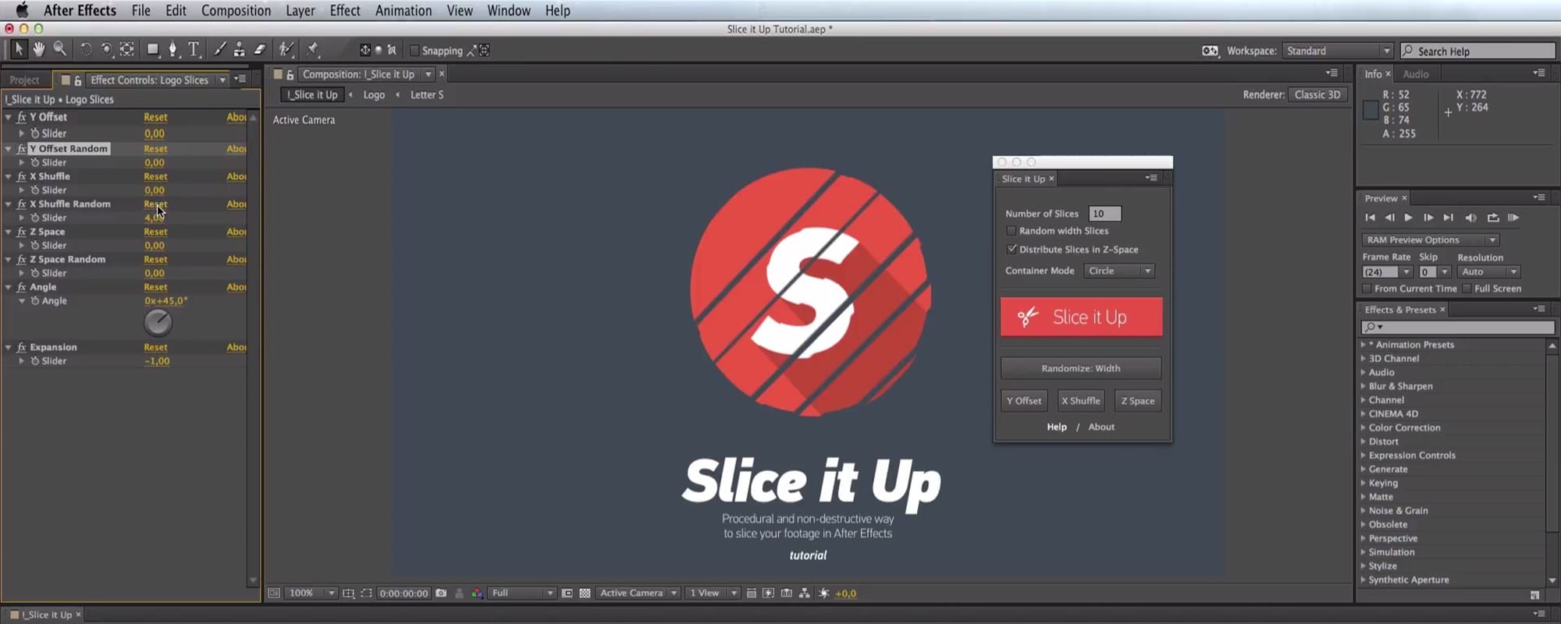Open the 100% magnification dropdown
The width and height of the screenshot is (1561, 624).
[311, 593]
